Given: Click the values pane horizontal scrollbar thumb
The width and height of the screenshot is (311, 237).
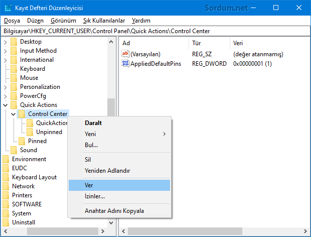Looking at the screenshot, I should tap(185, 231).
